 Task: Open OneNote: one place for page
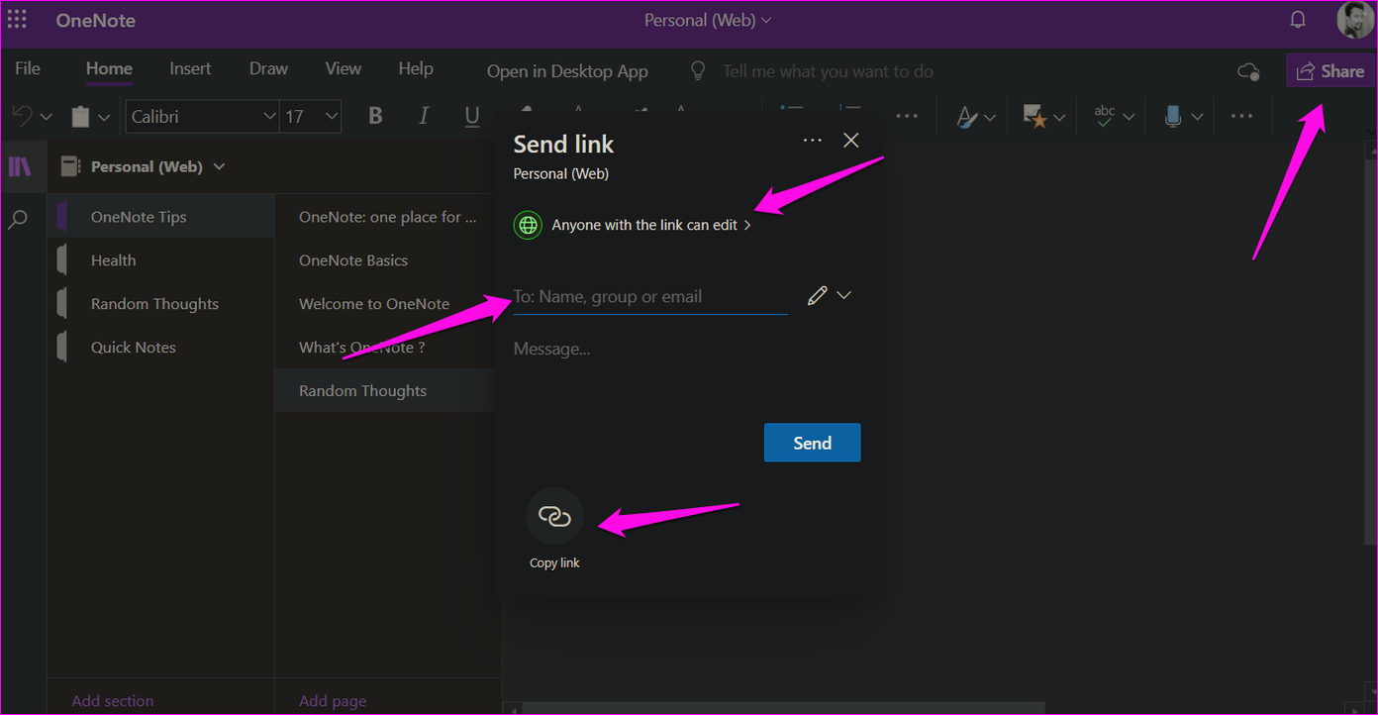(386, 217)
